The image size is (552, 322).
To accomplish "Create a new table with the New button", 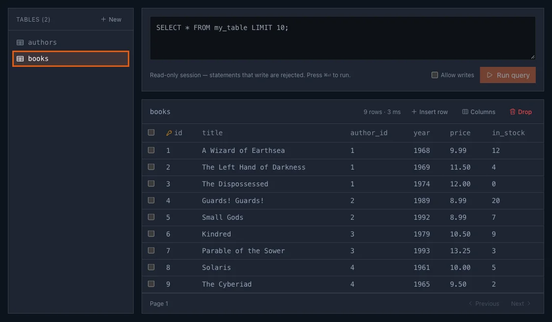I will 111,19.
